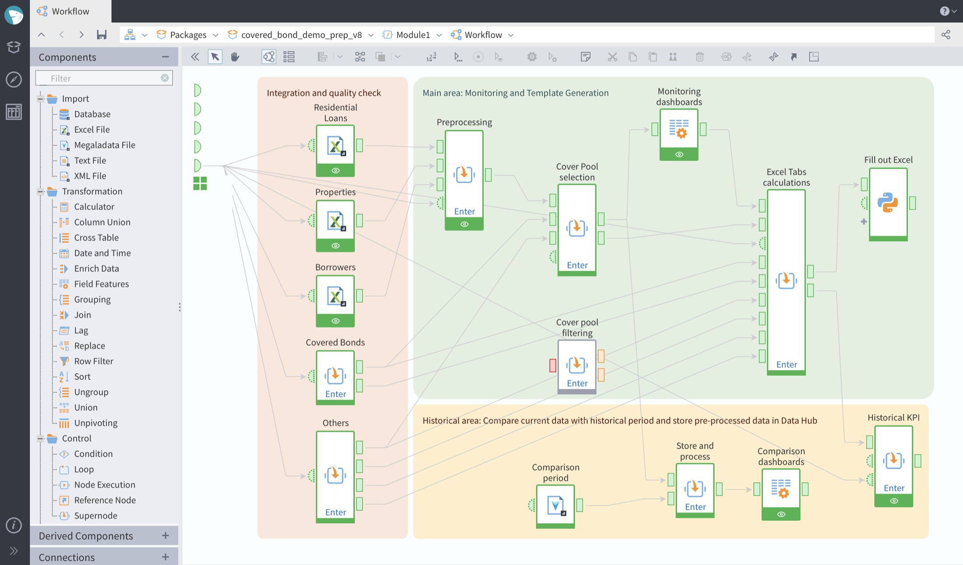
Task: Click the settings gear toolbar icon
Action: [x=532, y=57]
